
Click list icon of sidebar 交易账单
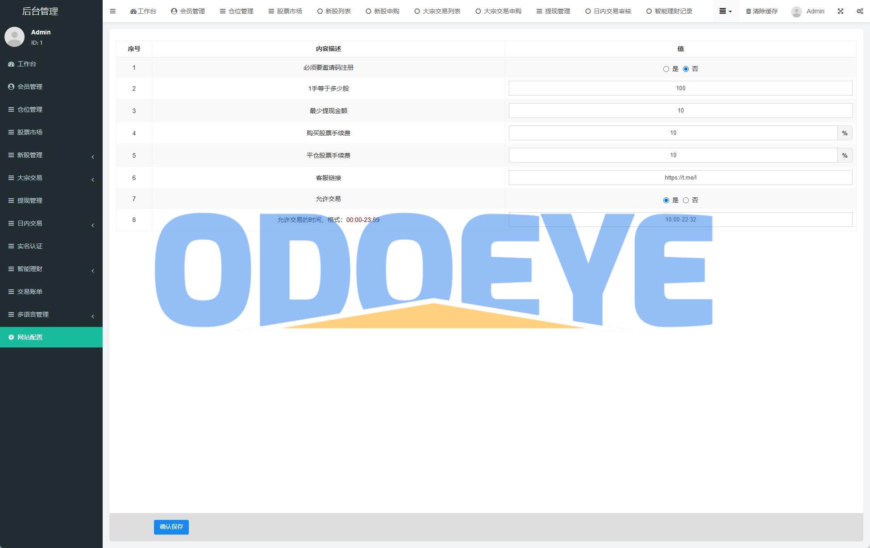pyautogui.click(x=11, y=292)
